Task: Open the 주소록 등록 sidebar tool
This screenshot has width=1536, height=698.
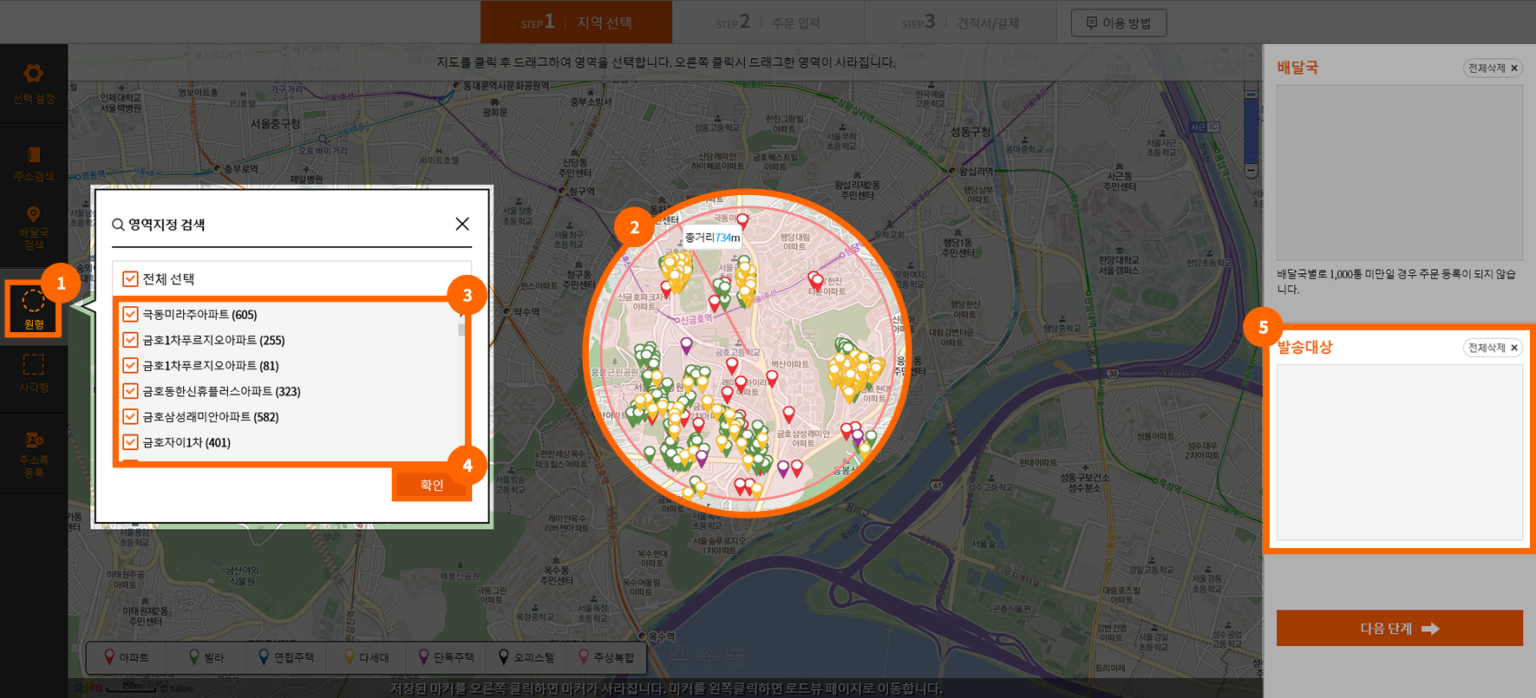Action: [33, 453]
